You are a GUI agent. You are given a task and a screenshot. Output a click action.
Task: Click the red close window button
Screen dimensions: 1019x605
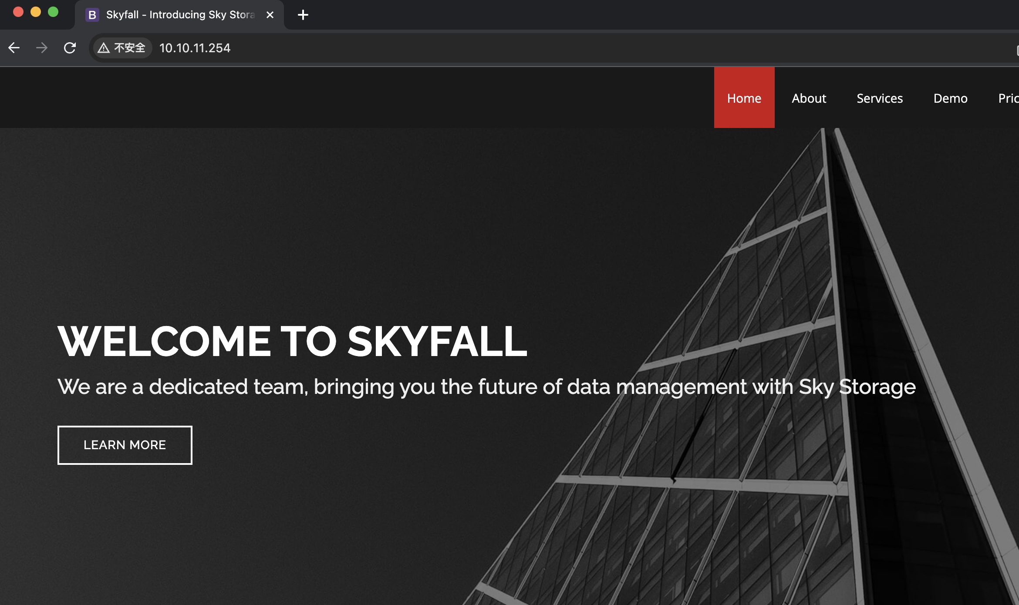tap(18, 12)
